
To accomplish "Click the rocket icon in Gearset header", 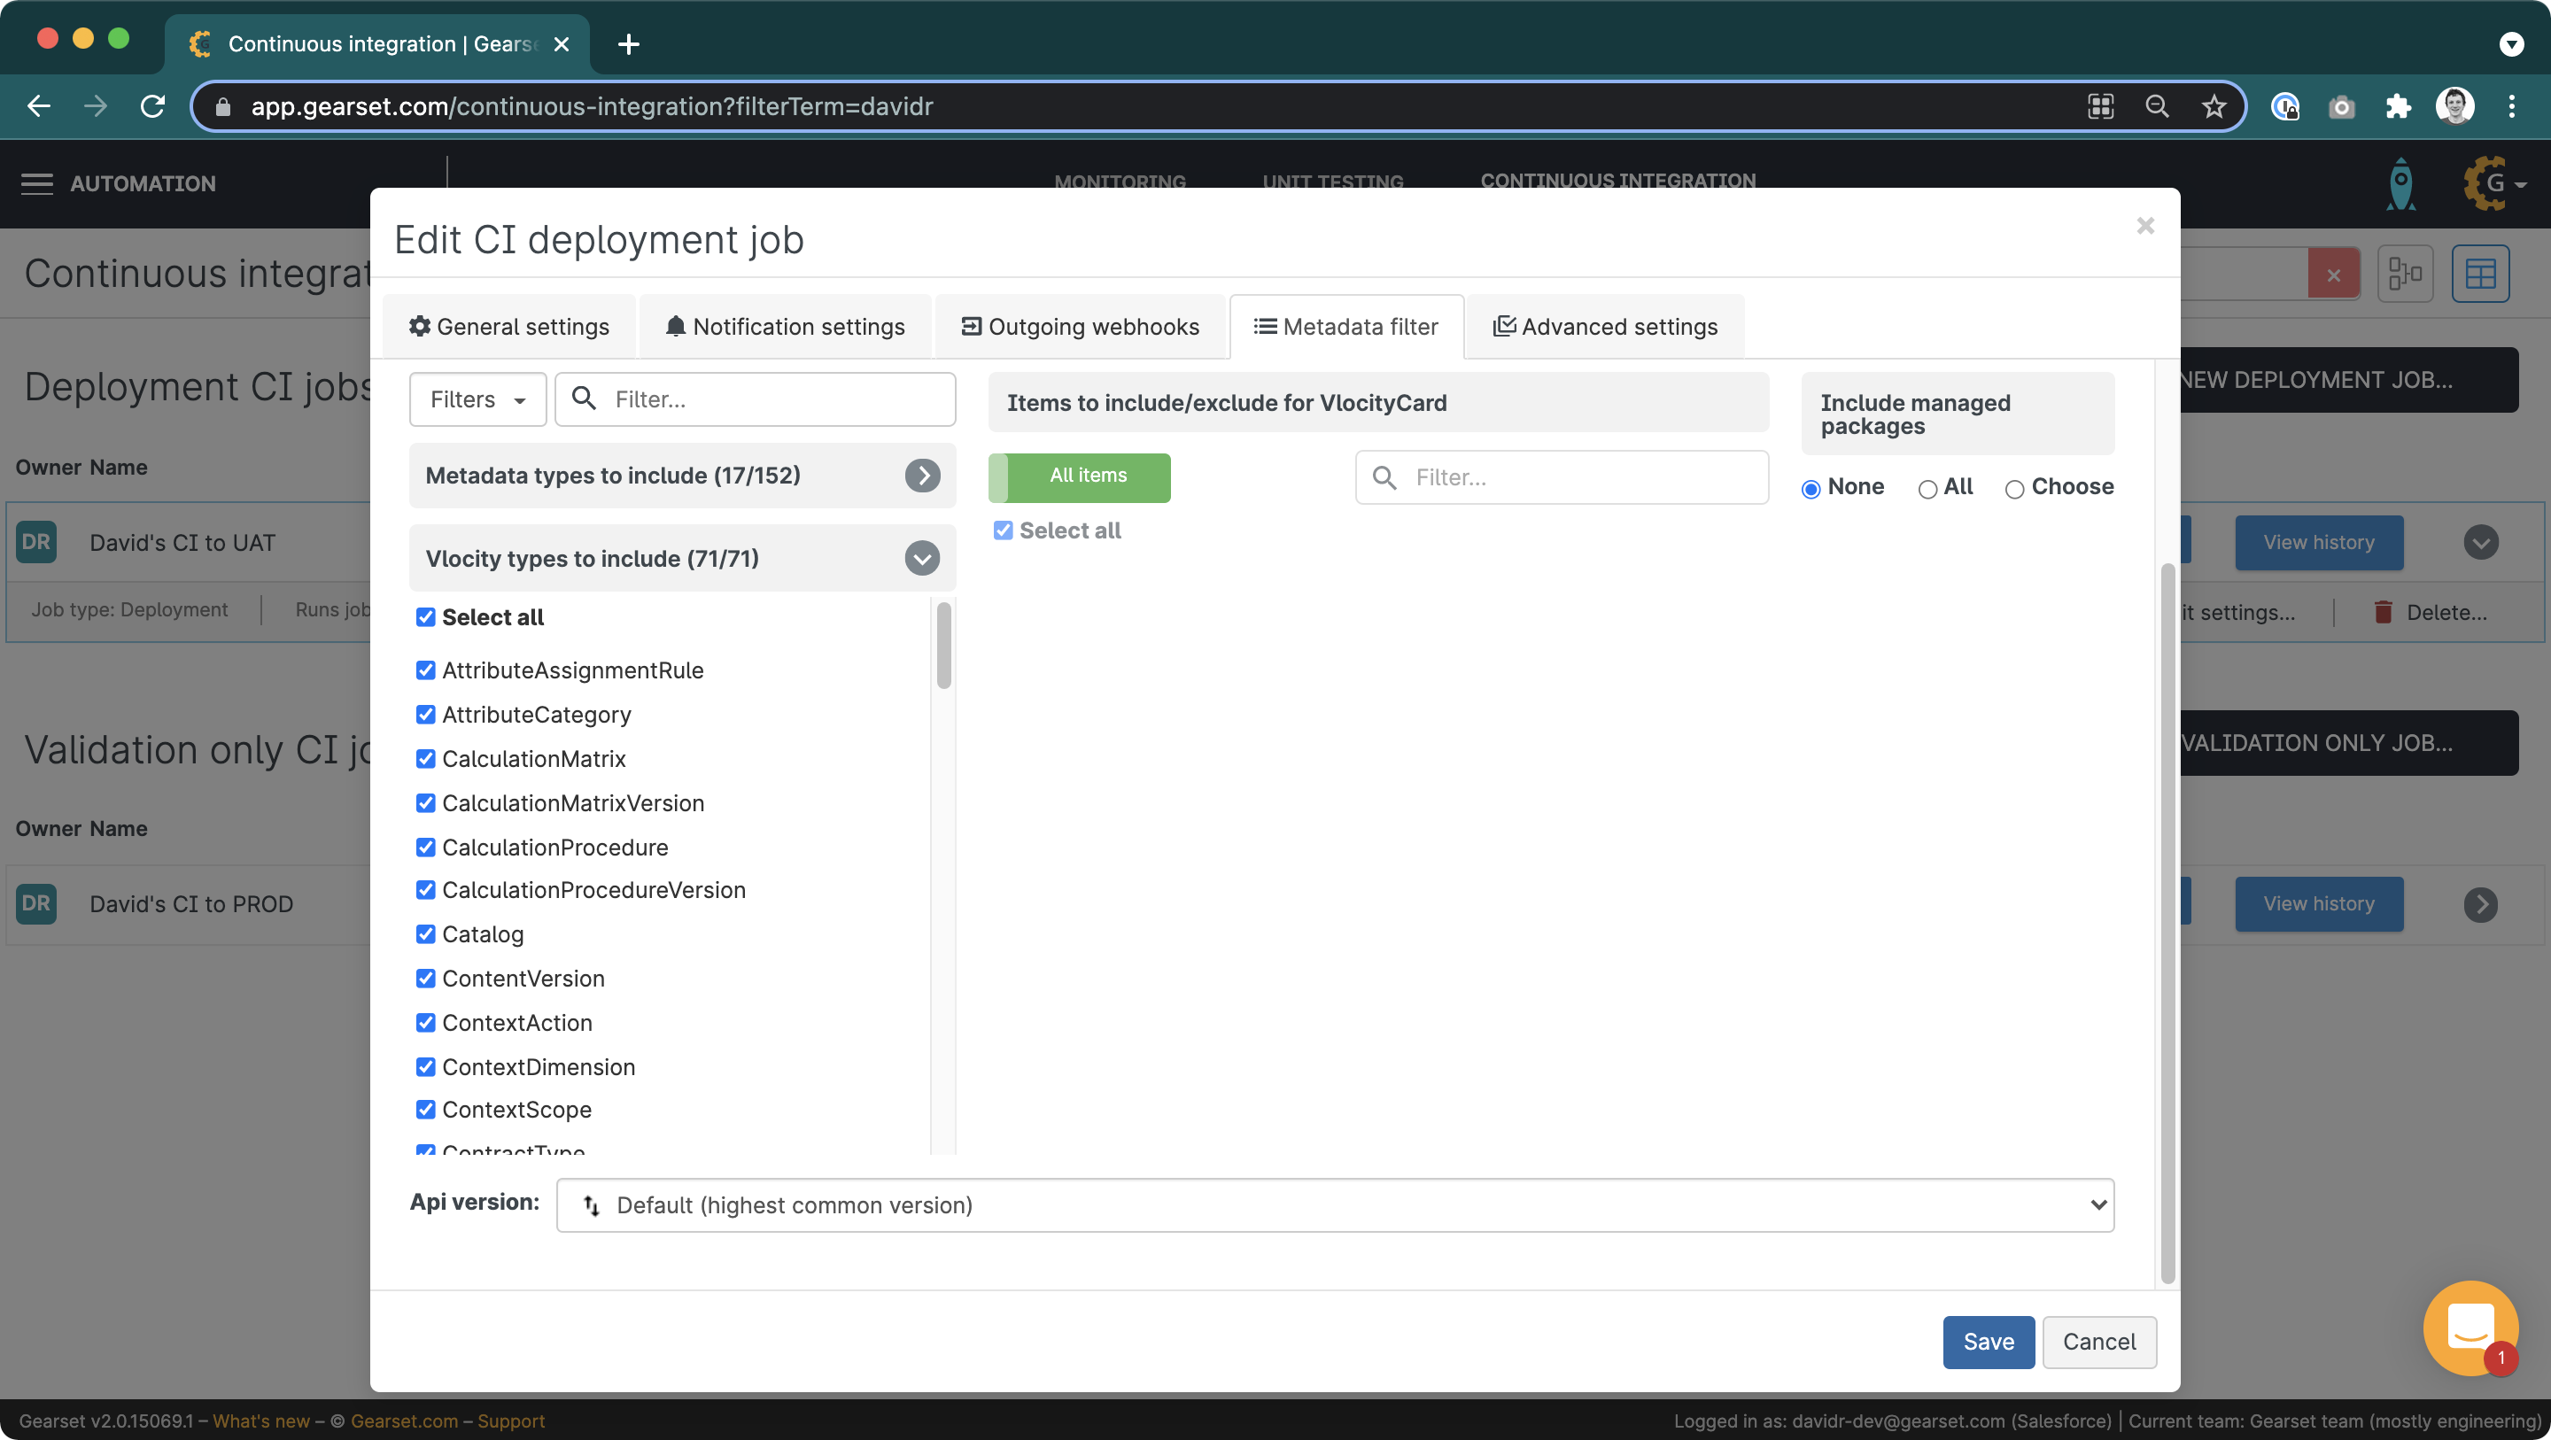I will pos(2400,184).
